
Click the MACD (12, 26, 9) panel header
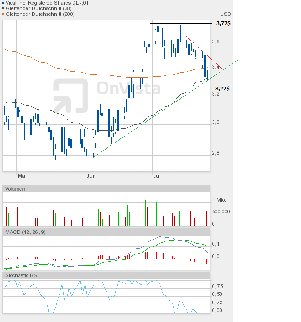click(106, 232)
